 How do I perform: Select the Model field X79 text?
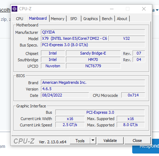pyautogui.click(x=74, y=38)
